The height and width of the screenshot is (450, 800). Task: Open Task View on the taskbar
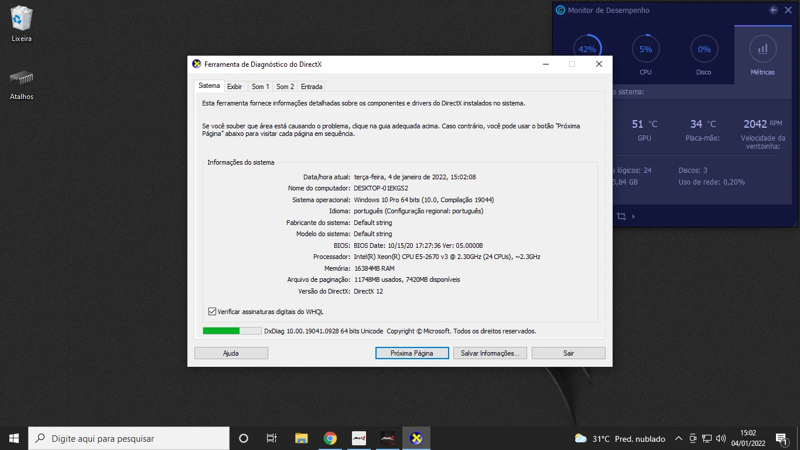272,438
